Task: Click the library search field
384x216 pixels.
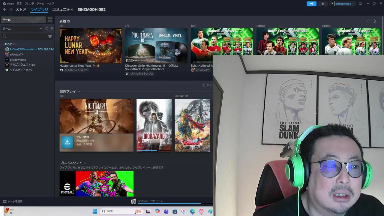Action: [24, 36]
